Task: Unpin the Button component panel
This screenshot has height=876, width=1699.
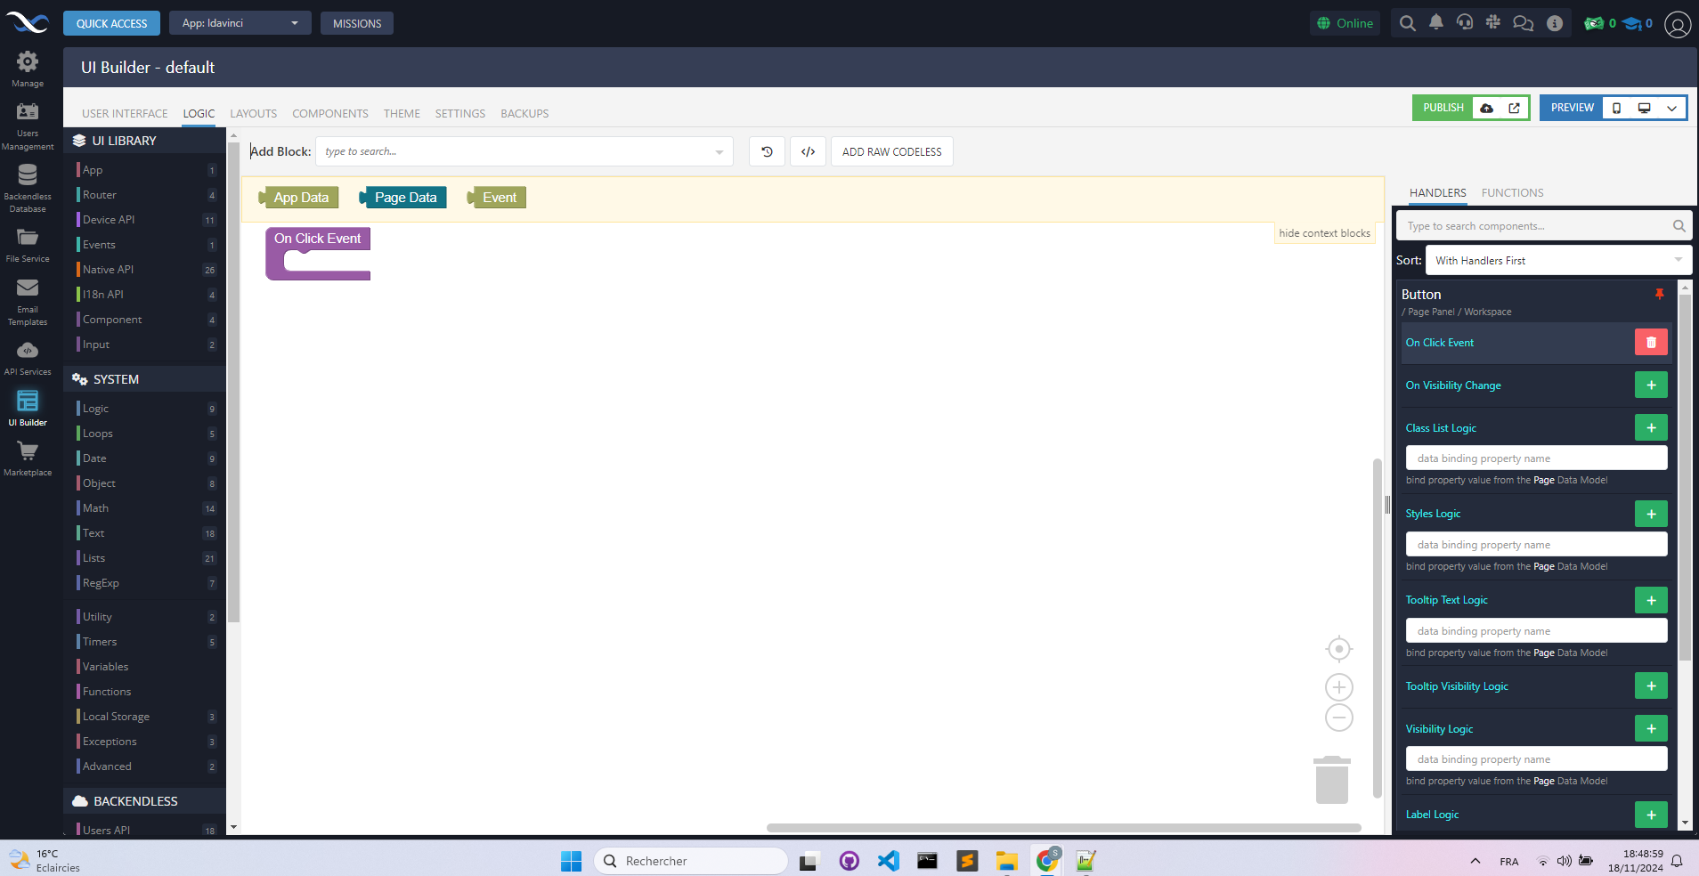Action: point(1659,294)
